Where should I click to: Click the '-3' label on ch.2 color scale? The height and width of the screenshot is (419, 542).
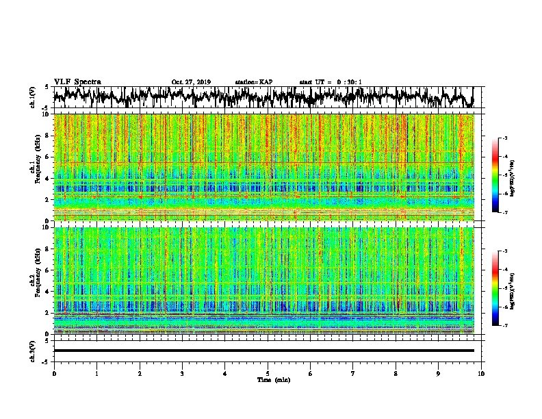(504, 251)
